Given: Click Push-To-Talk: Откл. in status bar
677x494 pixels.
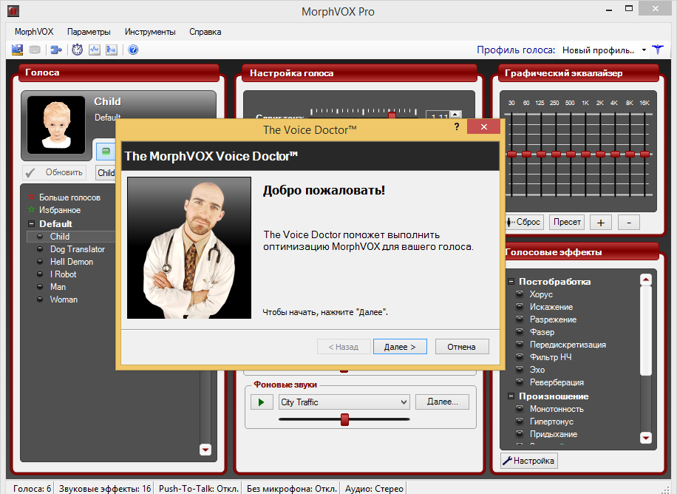Looking at the screenshot, I should [199, 488].
